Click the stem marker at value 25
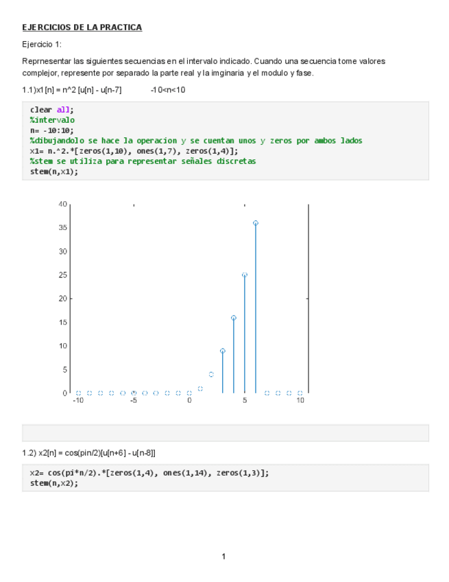The width and height of the screenshot is (449, 582). [245, 275]
